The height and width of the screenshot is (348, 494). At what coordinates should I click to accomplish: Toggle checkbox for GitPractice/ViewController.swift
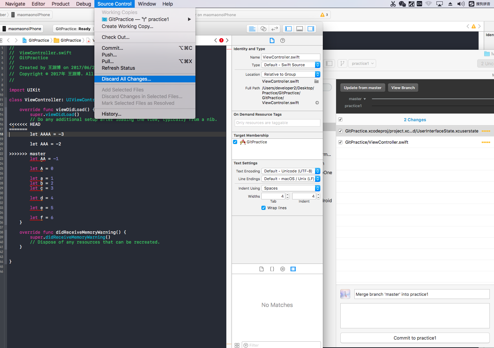tap(340, 142)
